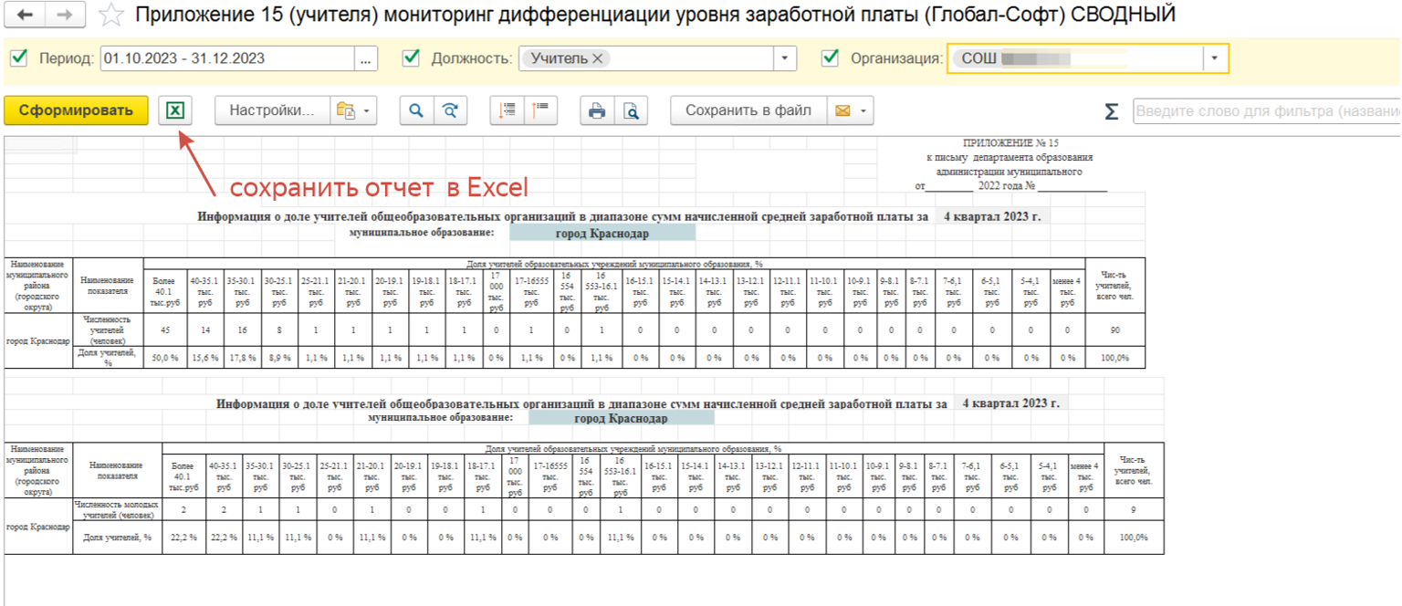1402x606 pixels.
Task: Open print preview icon
Action: 631,110
